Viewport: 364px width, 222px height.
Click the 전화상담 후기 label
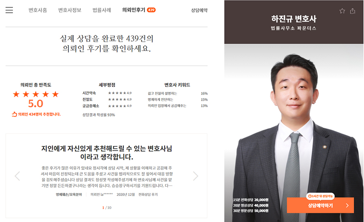148,195
